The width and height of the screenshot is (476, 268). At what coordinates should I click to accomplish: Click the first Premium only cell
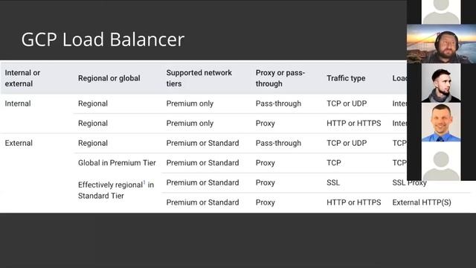point(190,103)
